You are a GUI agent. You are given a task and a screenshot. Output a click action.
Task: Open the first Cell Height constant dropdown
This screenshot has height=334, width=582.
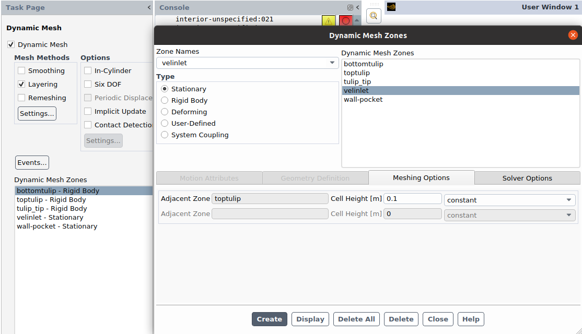click(509, 200)
